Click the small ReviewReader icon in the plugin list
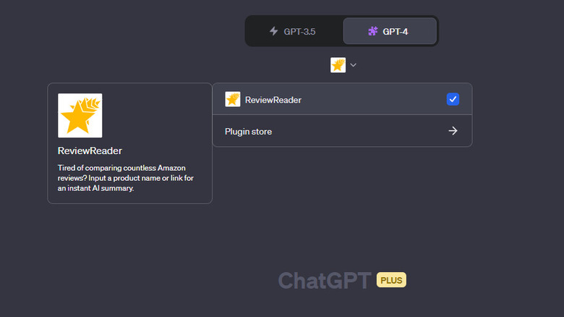 coord(233,99)
